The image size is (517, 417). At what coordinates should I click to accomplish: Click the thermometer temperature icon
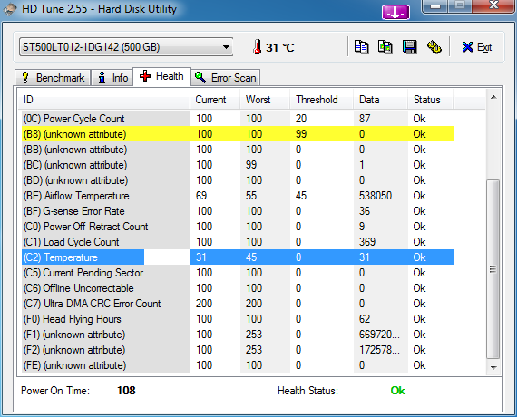pyautogui.click(x=258, y=47)
